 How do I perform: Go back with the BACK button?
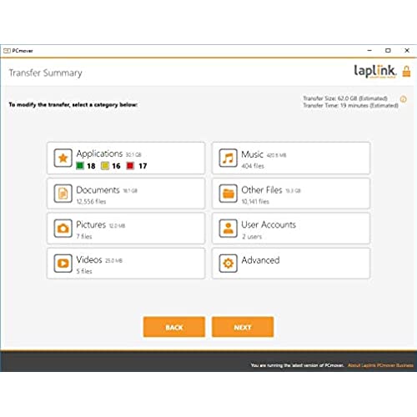[174, 327]
